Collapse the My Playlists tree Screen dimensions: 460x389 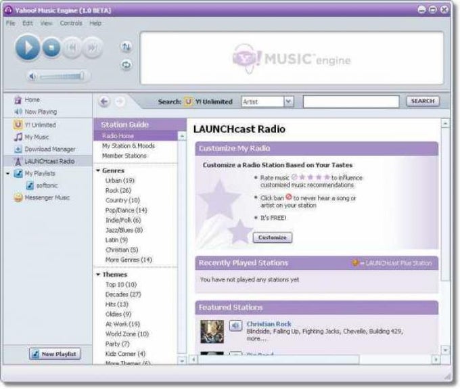8,174
